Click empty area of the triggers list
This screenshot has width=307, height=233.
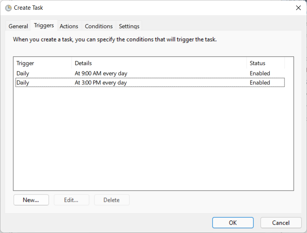(153, 137)
